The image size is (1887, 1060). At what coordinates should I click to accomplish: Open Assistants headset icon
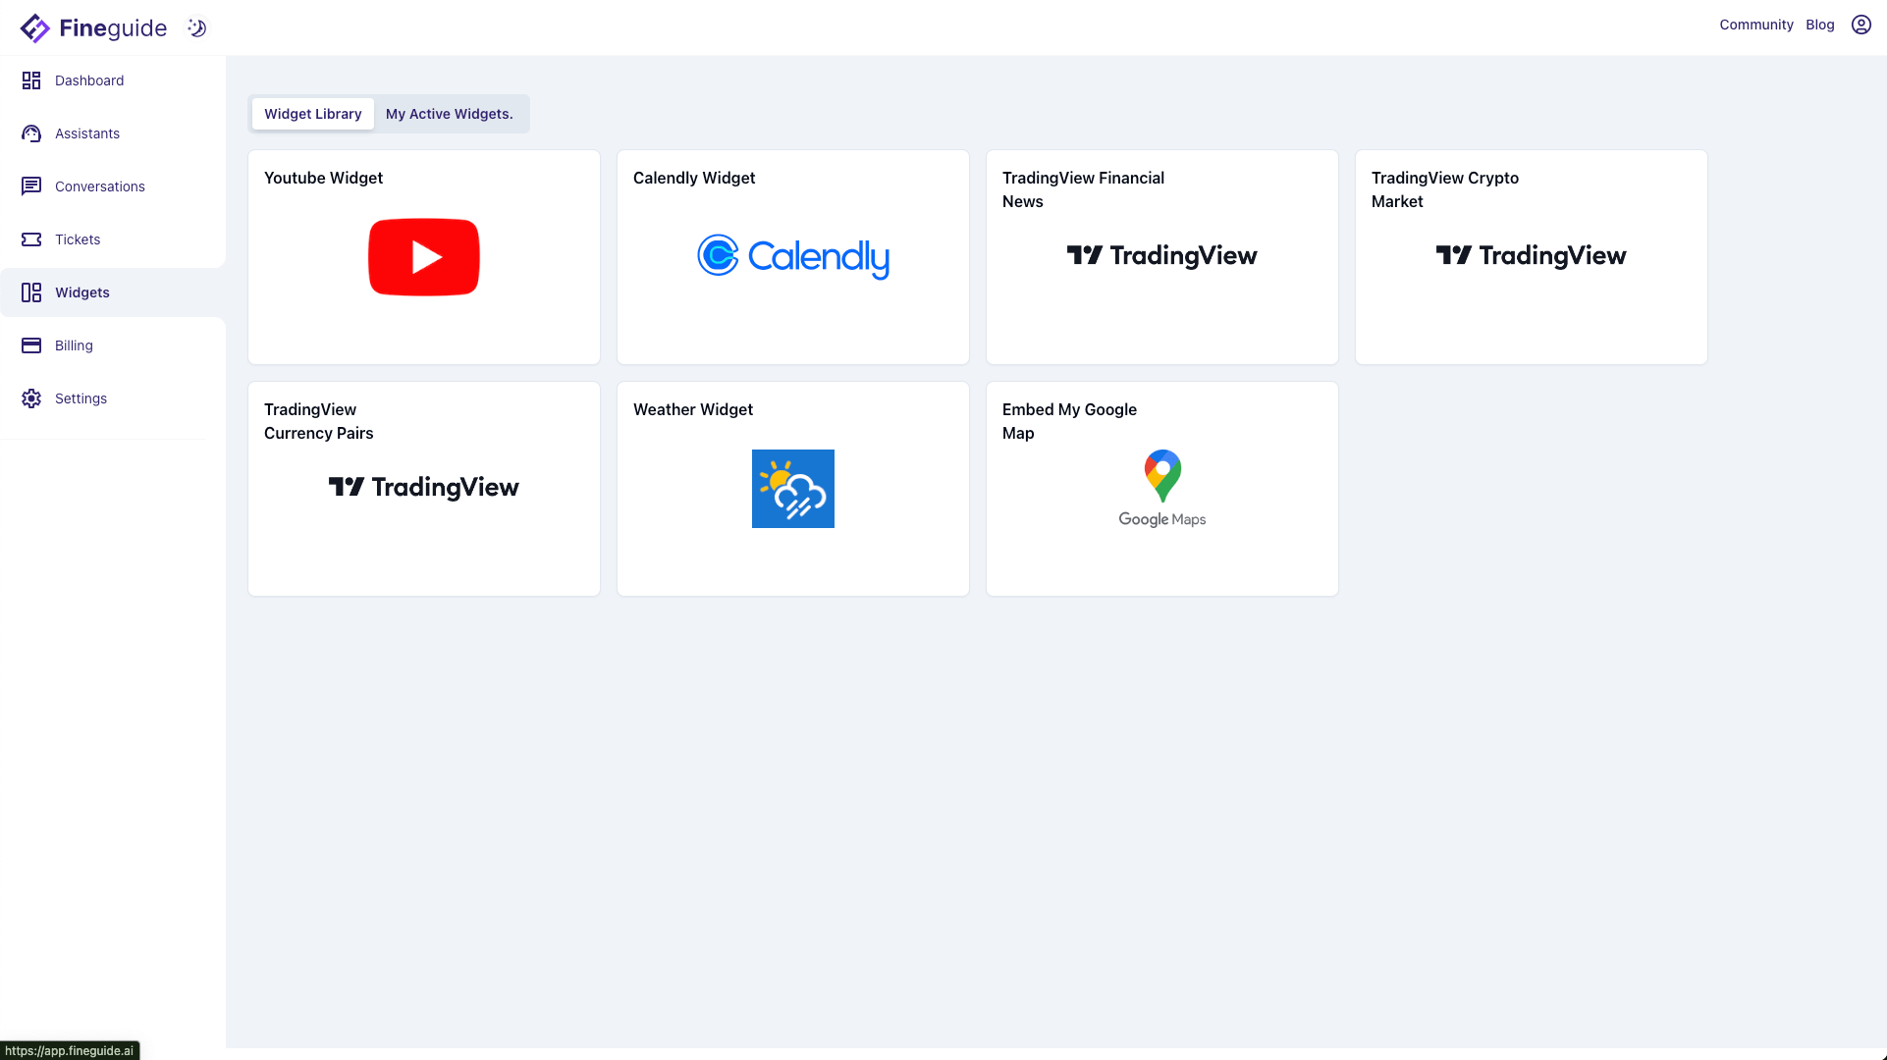tap(31, 133)
